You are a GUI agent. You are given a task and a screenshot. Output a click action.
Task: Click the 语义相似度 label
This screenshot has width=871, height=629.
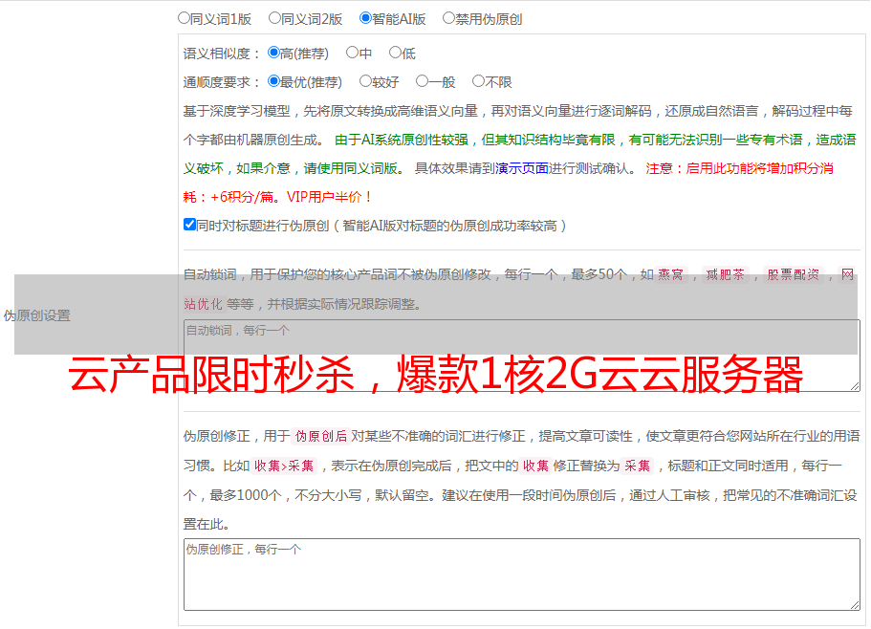click(x=221, y=54)
